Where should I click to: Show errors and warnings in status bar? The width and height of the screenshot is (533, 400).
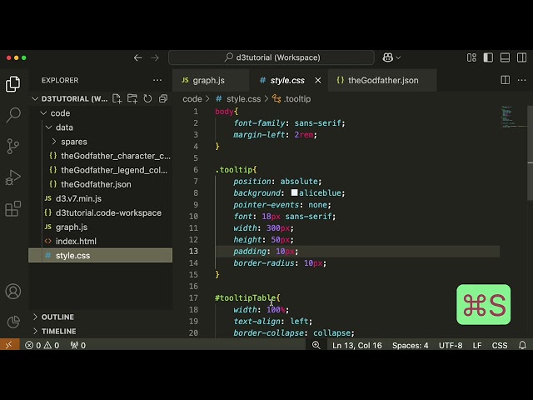[42, 345]
